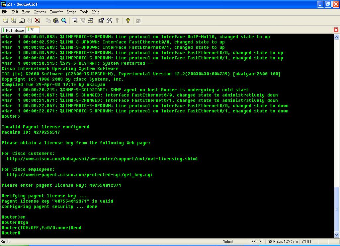This screenshot has width=340, height=246.
Task: Click the Connect toolbar icon
Action: [x=5, y=21]
